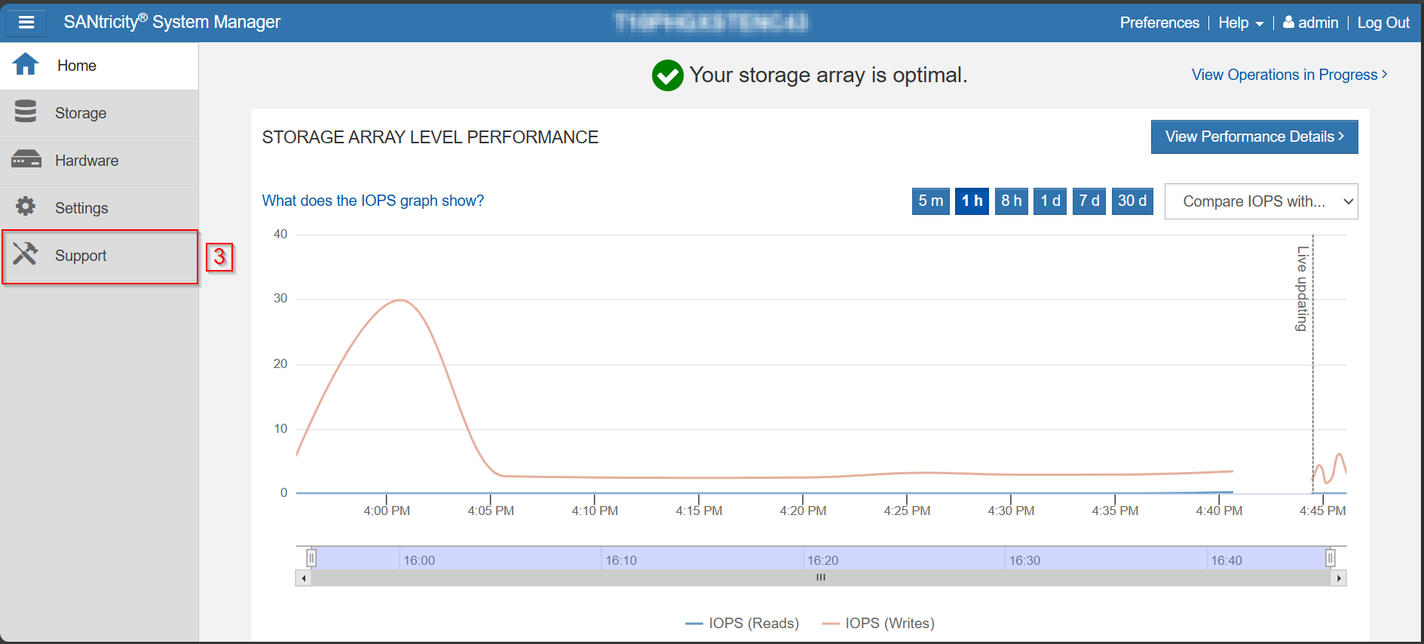Click the left handle of time navigator
1424x644 pixels.
pos(311,558)
